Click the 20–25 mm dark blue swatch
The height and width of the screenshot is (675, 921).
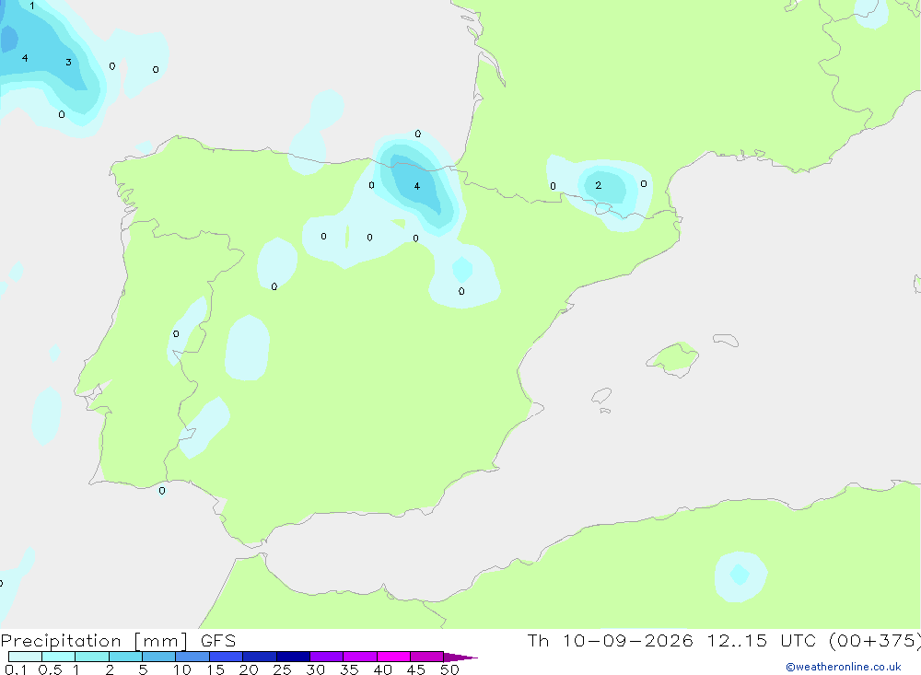(259, 657)
